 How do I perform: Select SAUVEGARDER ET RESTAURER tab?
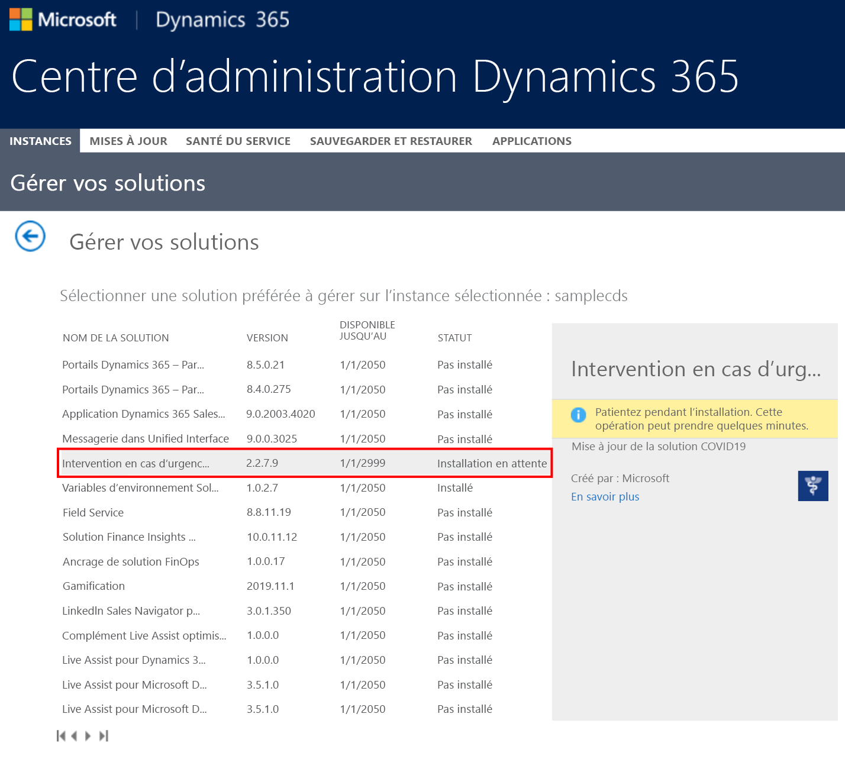(x=391, y=141)
